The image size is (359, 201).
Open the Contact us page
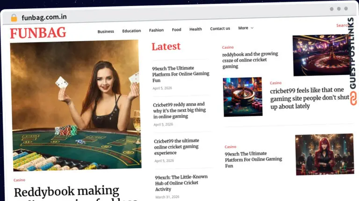[x=220, y=29]
